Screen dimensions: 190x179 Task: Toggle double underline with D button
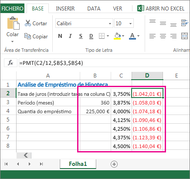[x=91, y=36]
